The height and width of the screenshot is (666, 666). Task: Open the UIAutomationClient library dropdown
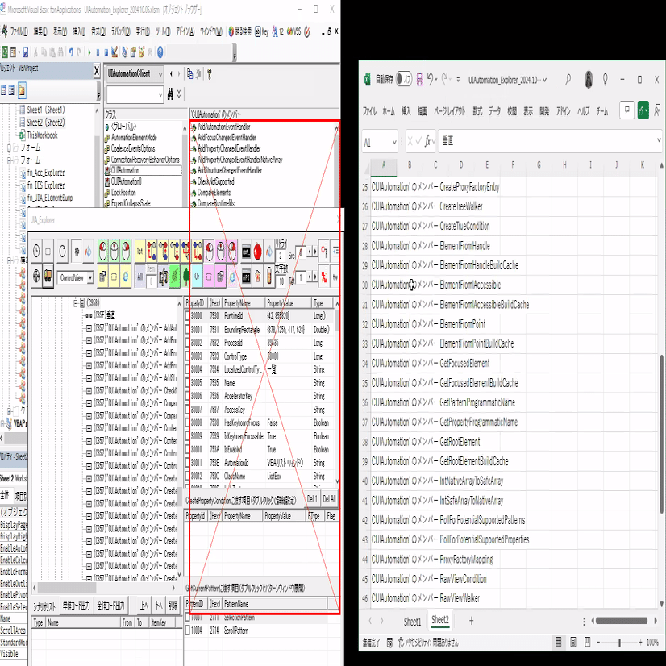160,74
